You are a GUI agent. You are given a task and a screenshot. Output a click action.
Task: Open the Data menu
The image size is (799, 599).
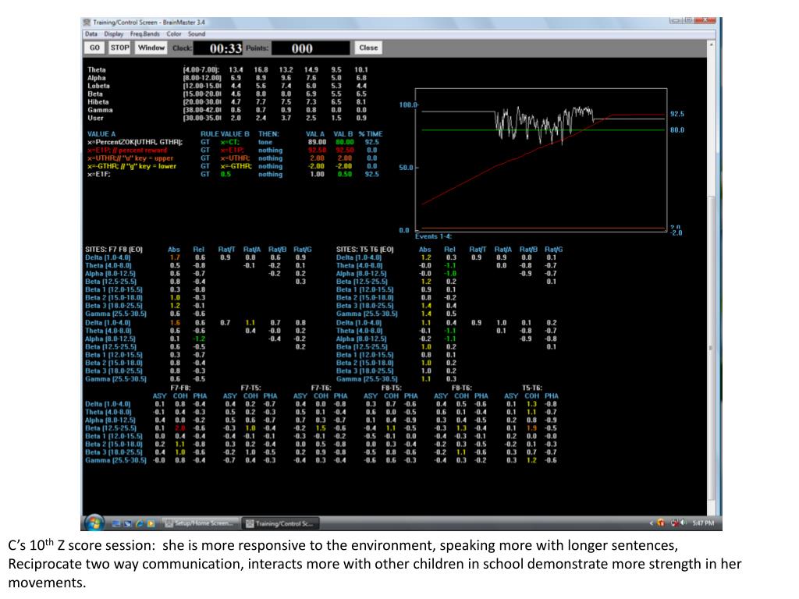[x=91, y=34]
